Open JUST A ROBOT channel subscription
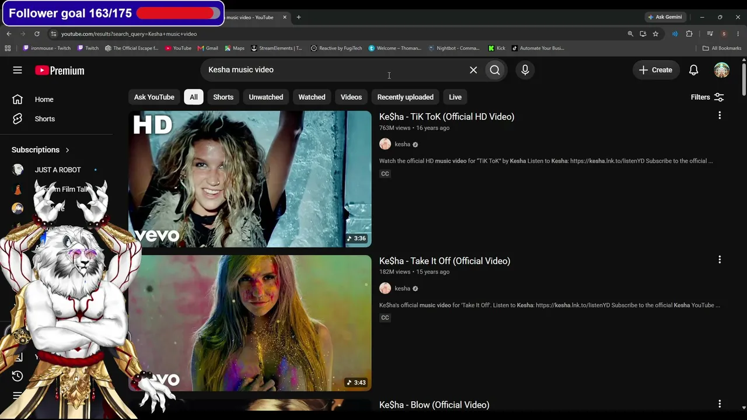 pyautogui.click(x=57, y=170)
